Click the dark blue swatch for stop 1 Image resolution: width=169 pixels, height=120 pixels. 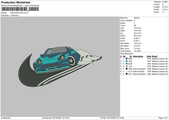[x=127, y=59]
